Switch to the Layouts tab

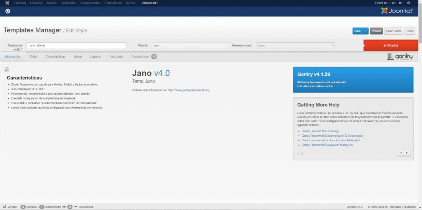[96, 56]
